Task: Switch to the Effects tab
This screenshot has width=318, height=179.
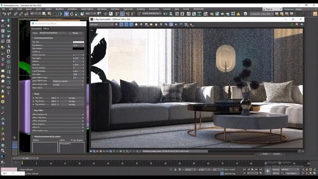Action: click(46, 29)
